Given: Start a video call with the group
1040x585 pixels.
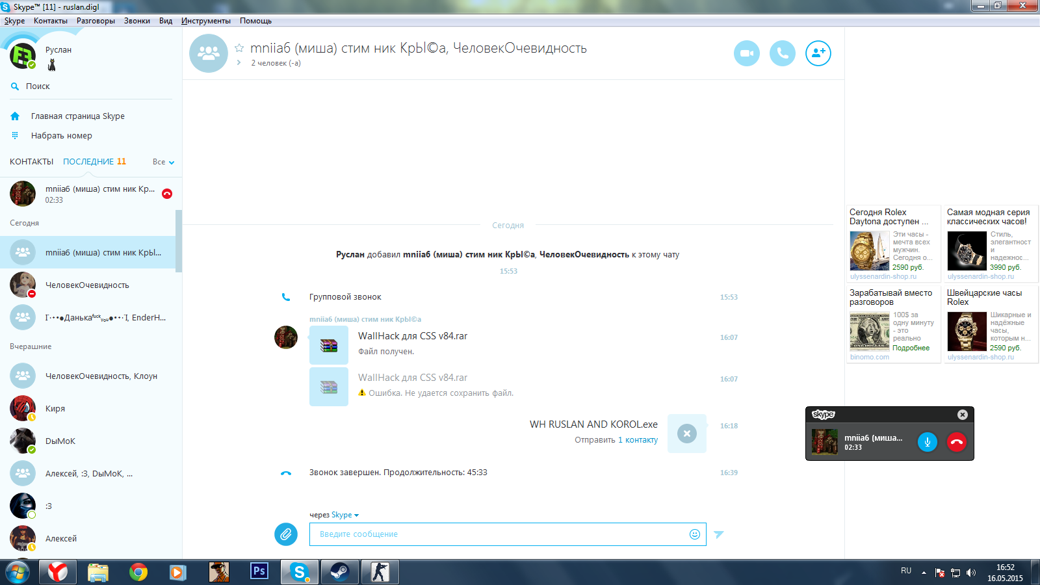Looking at the screenshot, I should point(747,53).
